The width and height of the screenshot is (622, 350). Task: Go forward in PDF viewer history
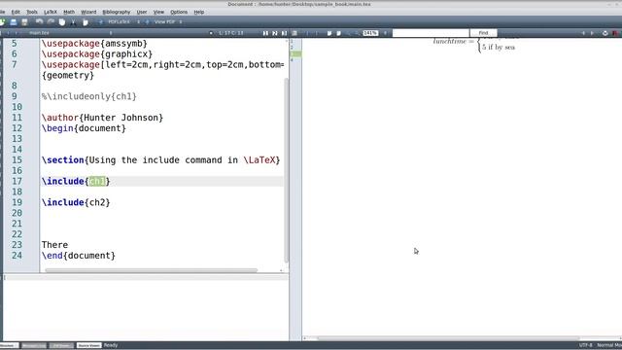pyautogui.click(x=592, y=33)
